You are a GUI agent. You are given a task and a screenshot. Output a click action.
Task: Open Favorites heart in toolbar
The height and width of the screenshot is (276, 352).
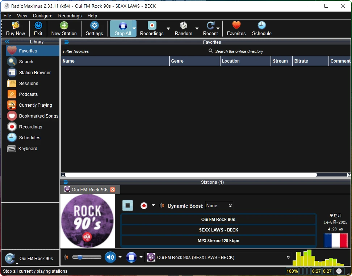[x=236, y=29]
